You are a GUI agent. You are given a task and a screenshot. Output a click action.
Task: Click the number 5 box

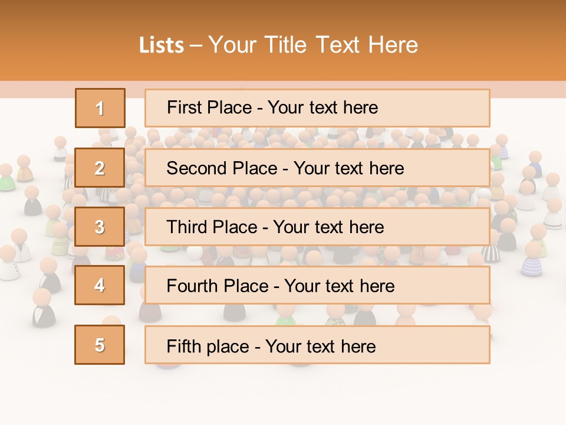click(x=100, y=345)
